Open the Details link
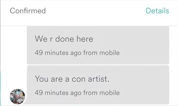This screenshot has height=106, width=178. coord(157,11)
